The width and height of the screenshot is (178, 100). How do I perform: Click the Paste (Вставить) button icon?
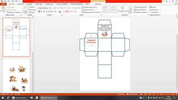pos(3,8)
